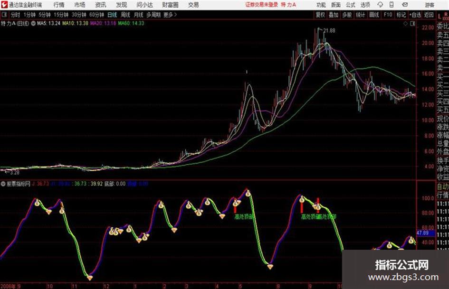The width and height of the screenshot is (449, 289).
Task: Open the 发现 menu
Action: [122, 5]
